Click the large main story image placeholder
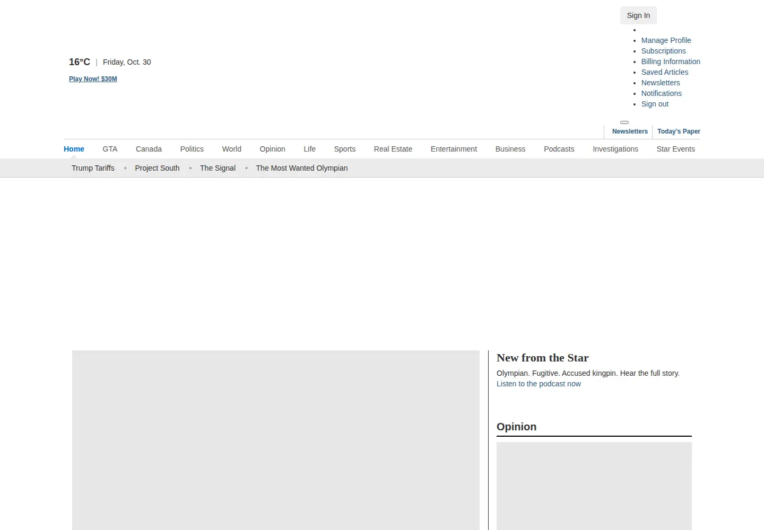This screenshot has height=530, width=764. (x=276, y=440)
